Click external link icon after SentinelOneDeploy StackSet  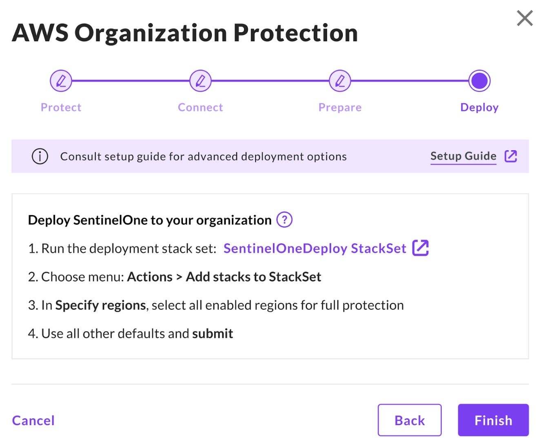pyautogui.click(x=420, y=248)
